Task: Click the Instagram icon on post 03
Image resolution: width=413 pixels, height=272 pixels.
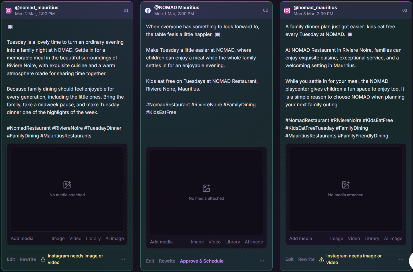Action: click(x=287, y=11)
